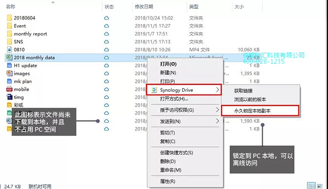328x189 pixels.
Task: Switch to large icons view in status bar
Action: tap(320, 186)
